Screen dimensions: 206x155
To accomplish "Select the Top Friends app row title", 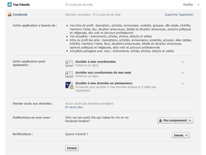I will (21, 4).
